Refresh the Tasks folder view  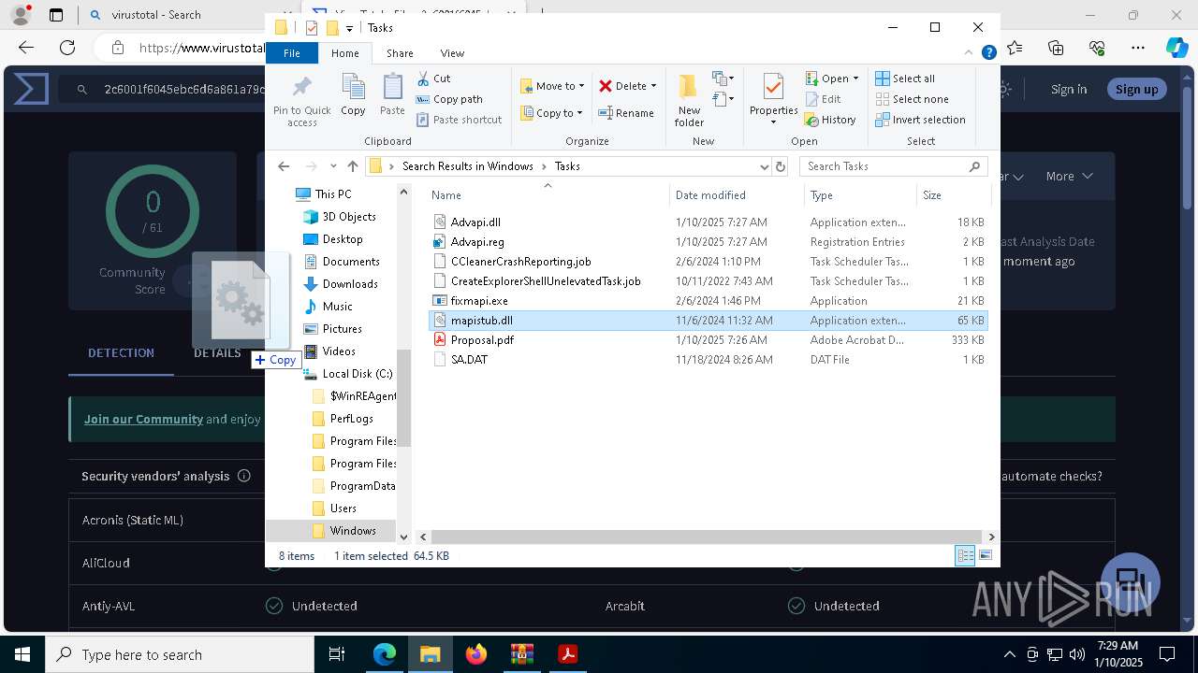(x=781, y=166)
